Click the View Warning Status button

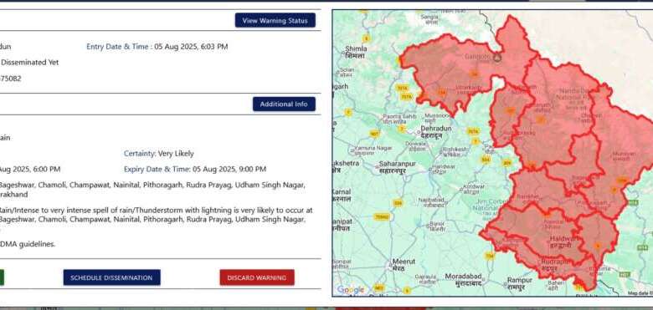[275, 20]
